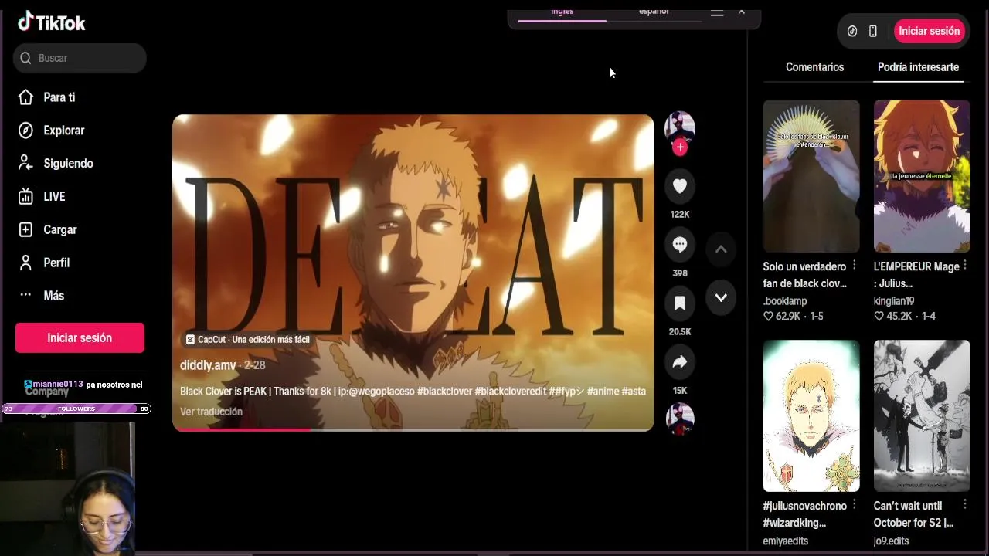The height and width of the screenshot is (556, 989).
Task: Click Ver traducción under caption
Action: pos(211,412)
